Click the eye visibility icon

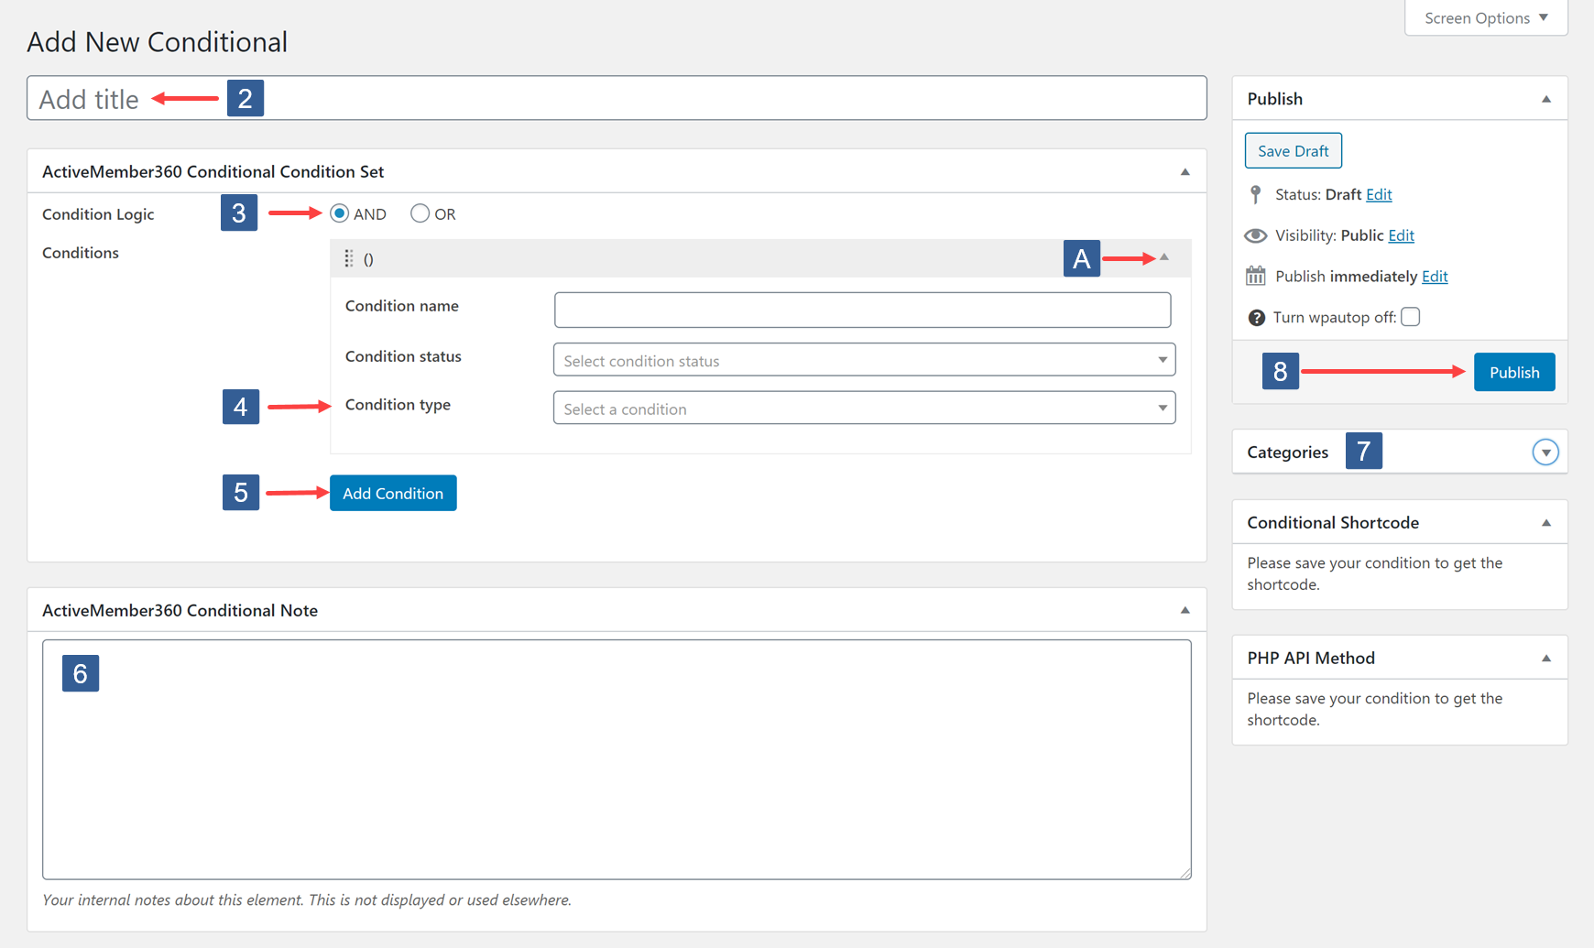pyautogui.click(x=1255, y=235)
